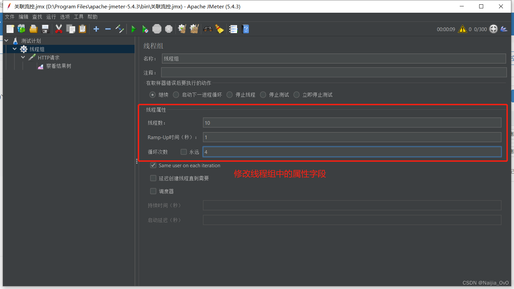Check the 延迟创建线程直到需要 checkbox
This screenshot has width=514, height=289.
pos(153,178)
